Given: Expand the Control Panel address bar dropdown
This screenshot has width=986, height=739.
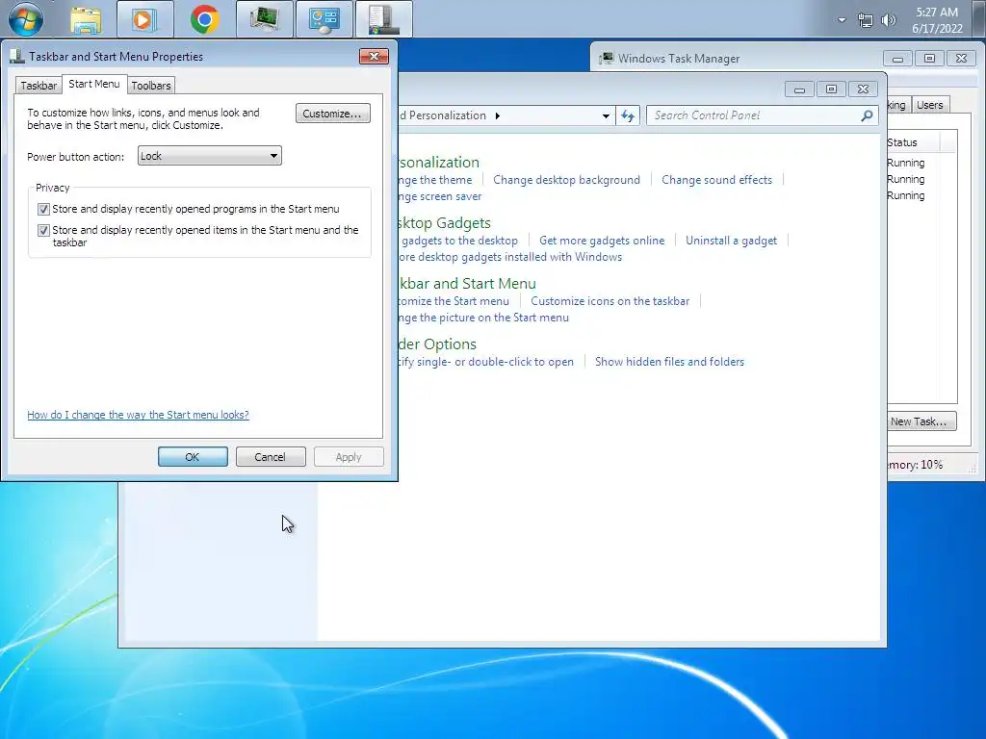Looking at the screenshot, I should [x=606, y=115].
